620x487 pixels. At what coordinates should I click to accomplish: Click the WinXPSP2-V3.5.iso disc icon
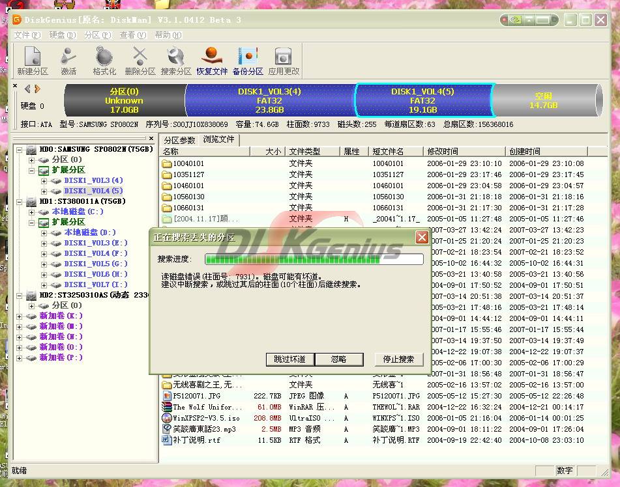166,418
